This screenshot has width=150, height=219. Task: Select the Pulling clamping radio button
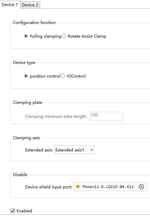point(26,36)
